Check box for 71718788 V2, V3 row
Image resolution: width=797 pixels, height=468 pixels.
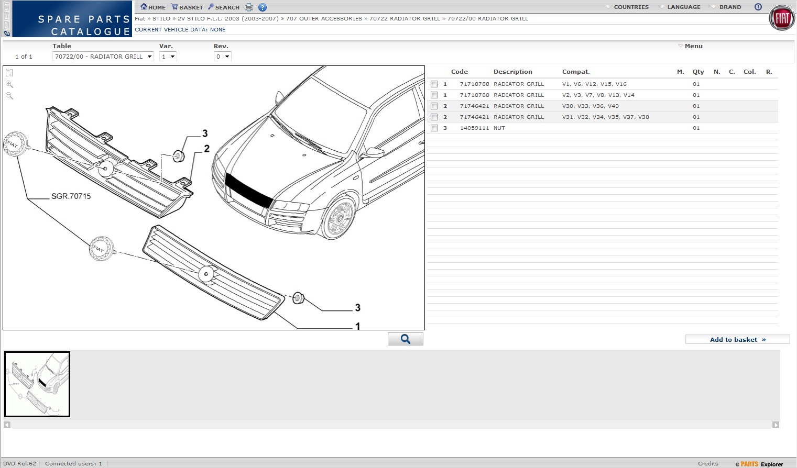(x=434, y=95)
